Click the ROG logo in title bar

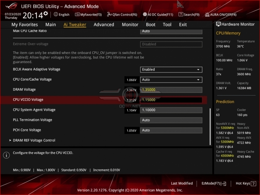pyautogui.click(x=11, y=6)
